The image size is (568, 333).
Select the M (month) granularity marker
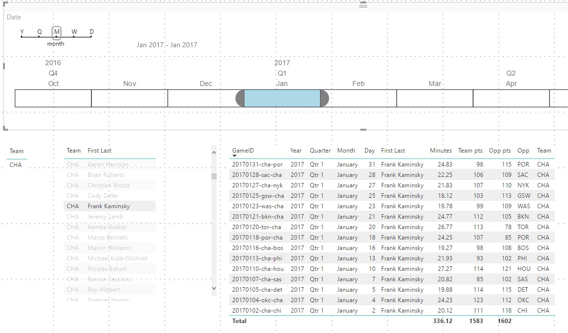(57, 32)
